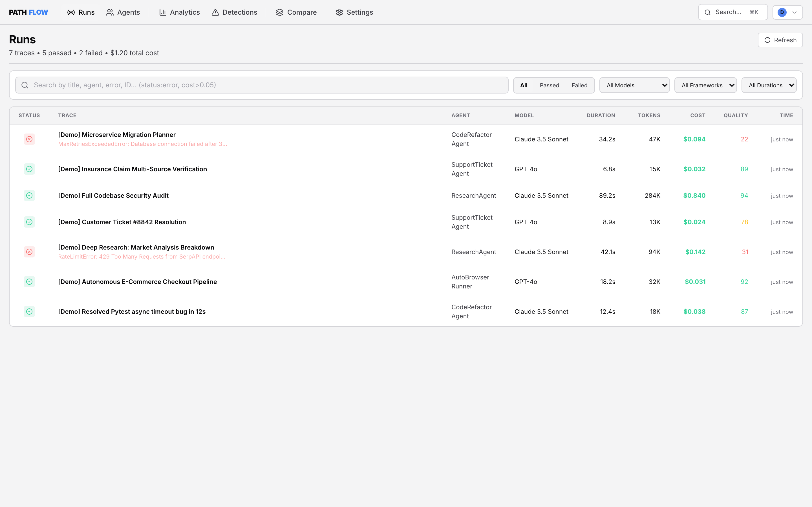Open the Settings tab

point(354,12)
